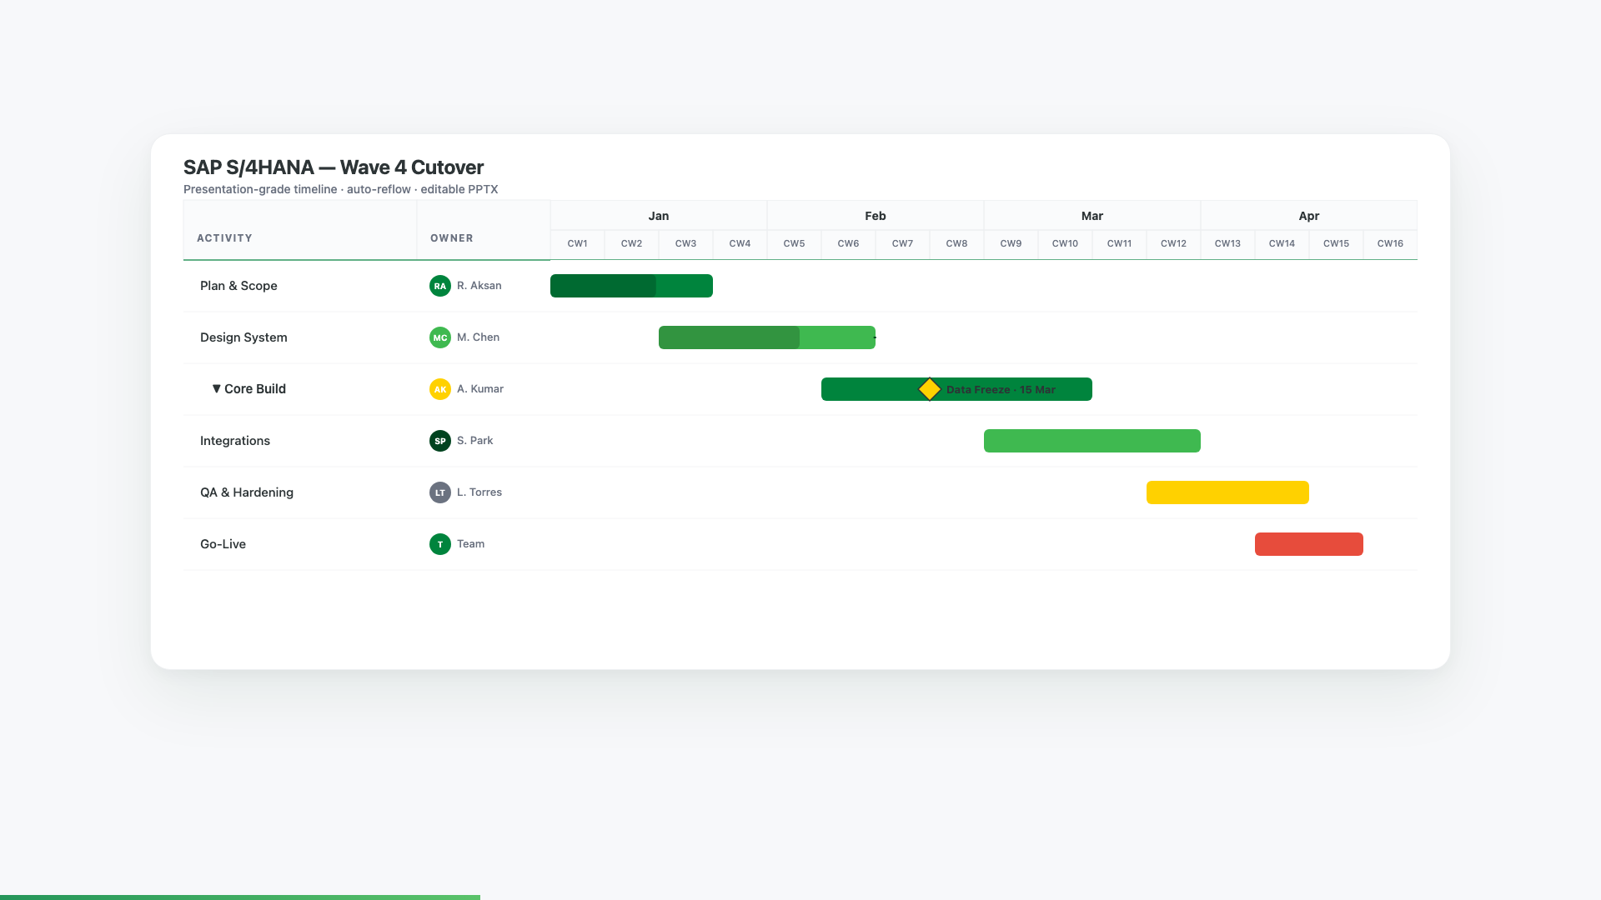Screen dimensions: 1601x900
Task: Click the owner name Team
Action: 471,544
